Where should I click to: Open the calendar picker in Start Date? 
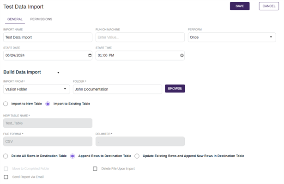[90, 55]
